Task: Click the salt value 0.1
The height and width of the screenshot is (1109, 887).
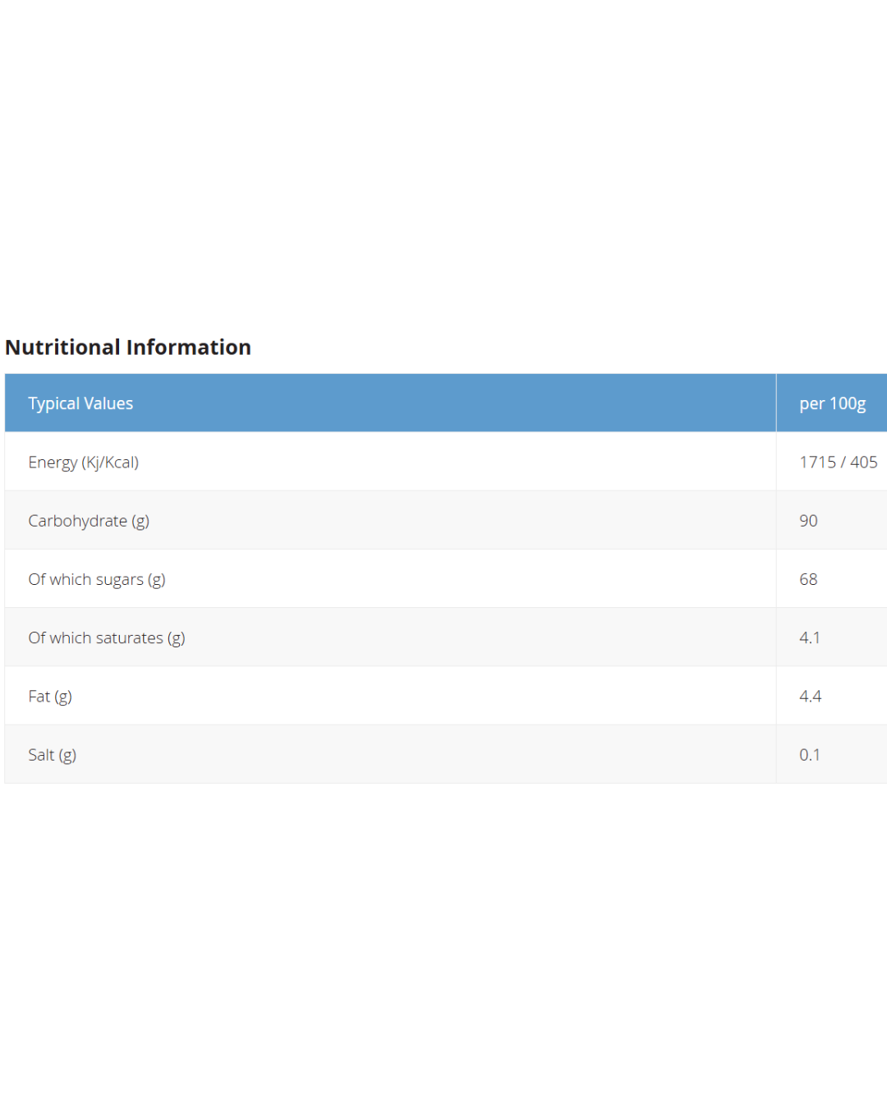Action: pos(809,755)
